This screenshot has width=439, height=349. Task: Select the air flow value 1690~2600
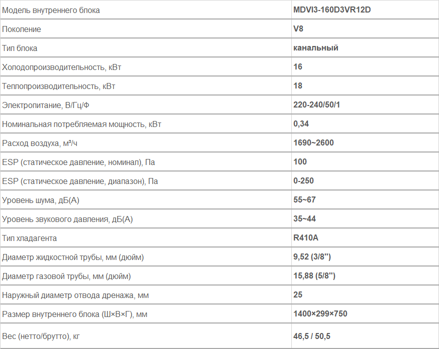313,142
